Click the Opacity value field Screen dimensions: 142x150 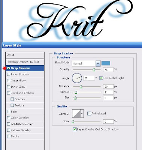point(108,70)
